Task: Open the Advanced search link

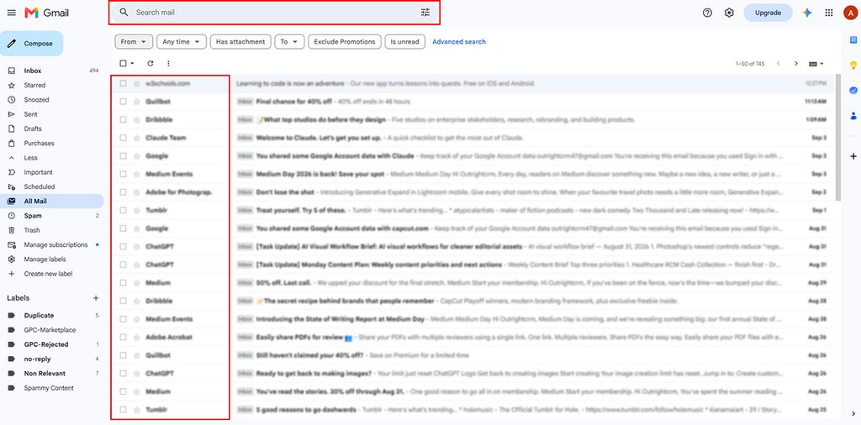Action: tap(459, 42)
